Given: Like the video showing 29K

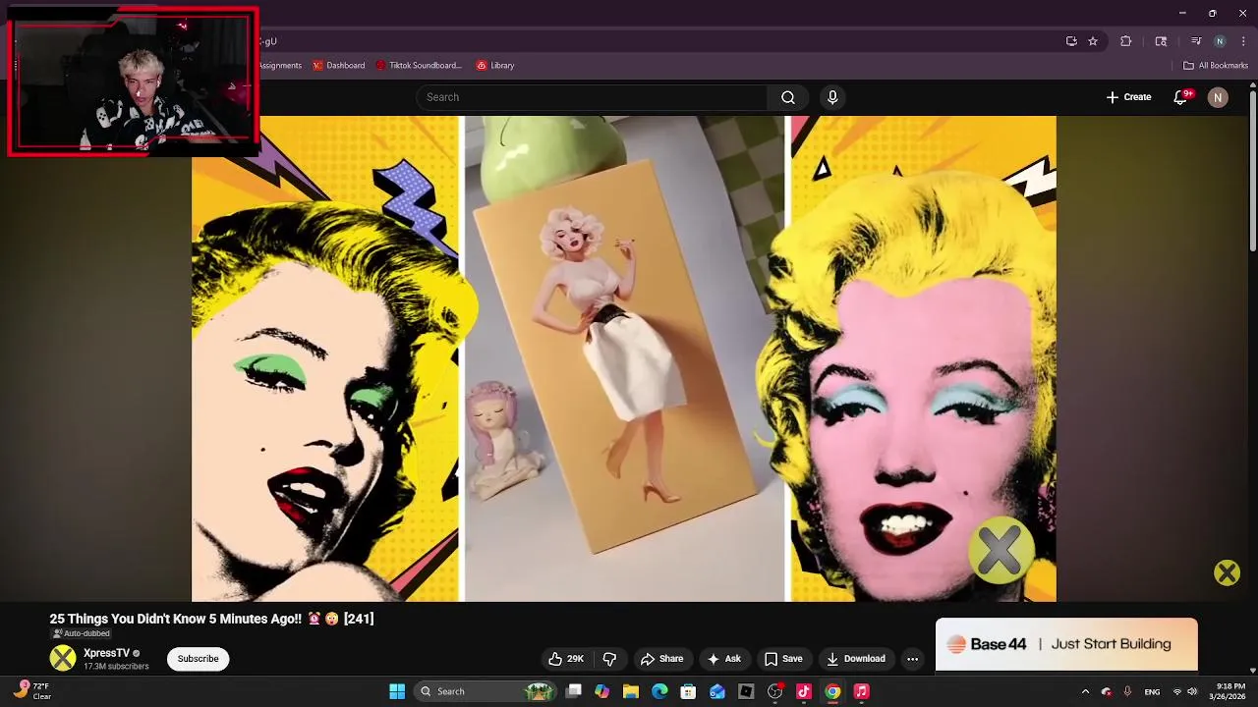Looking at the screenshot, I should pyautogui.click(x=566, y=659).
